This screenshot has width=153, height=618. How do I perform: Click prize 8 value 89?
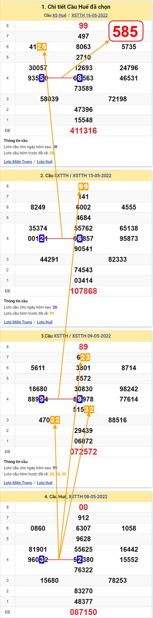(x=83, y=347)
